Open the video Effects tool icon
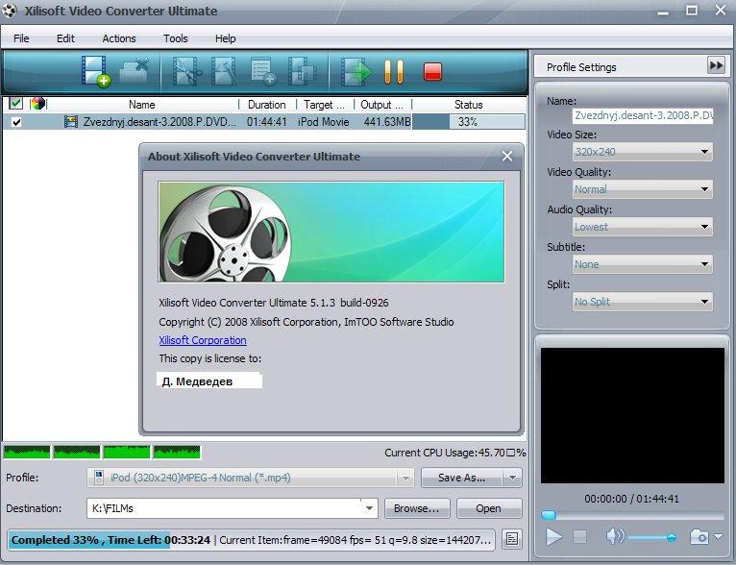Viewport: 736px width, 565px height. pos(224,71)
